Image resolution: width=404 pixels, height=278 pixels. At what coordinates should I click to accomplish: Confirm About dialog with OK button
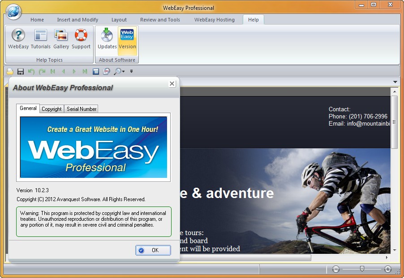(x=153, y=250)
